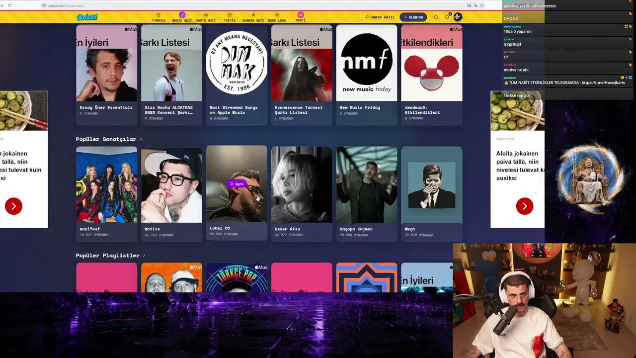Open the Telegram link t.me/thesvjbaris in chat
Image resolution: width=636 pixels, height=358 pixels.
click(x=603, y=83)
